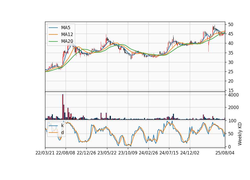This screenshot has width=250, height=180.
Task: Click the volume axis label 2000
Action: pyautogui.click(x=233, y=107)
